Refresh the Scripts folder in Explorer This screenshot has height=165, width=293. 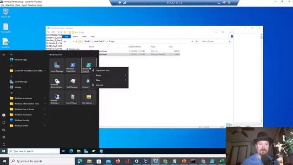click(197, 41)
